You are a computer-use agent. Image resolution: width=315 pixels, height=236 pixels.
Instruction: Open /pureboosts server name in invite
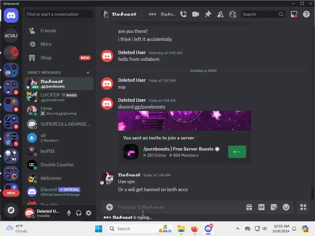pyautogui.click(x=178, y=149)
